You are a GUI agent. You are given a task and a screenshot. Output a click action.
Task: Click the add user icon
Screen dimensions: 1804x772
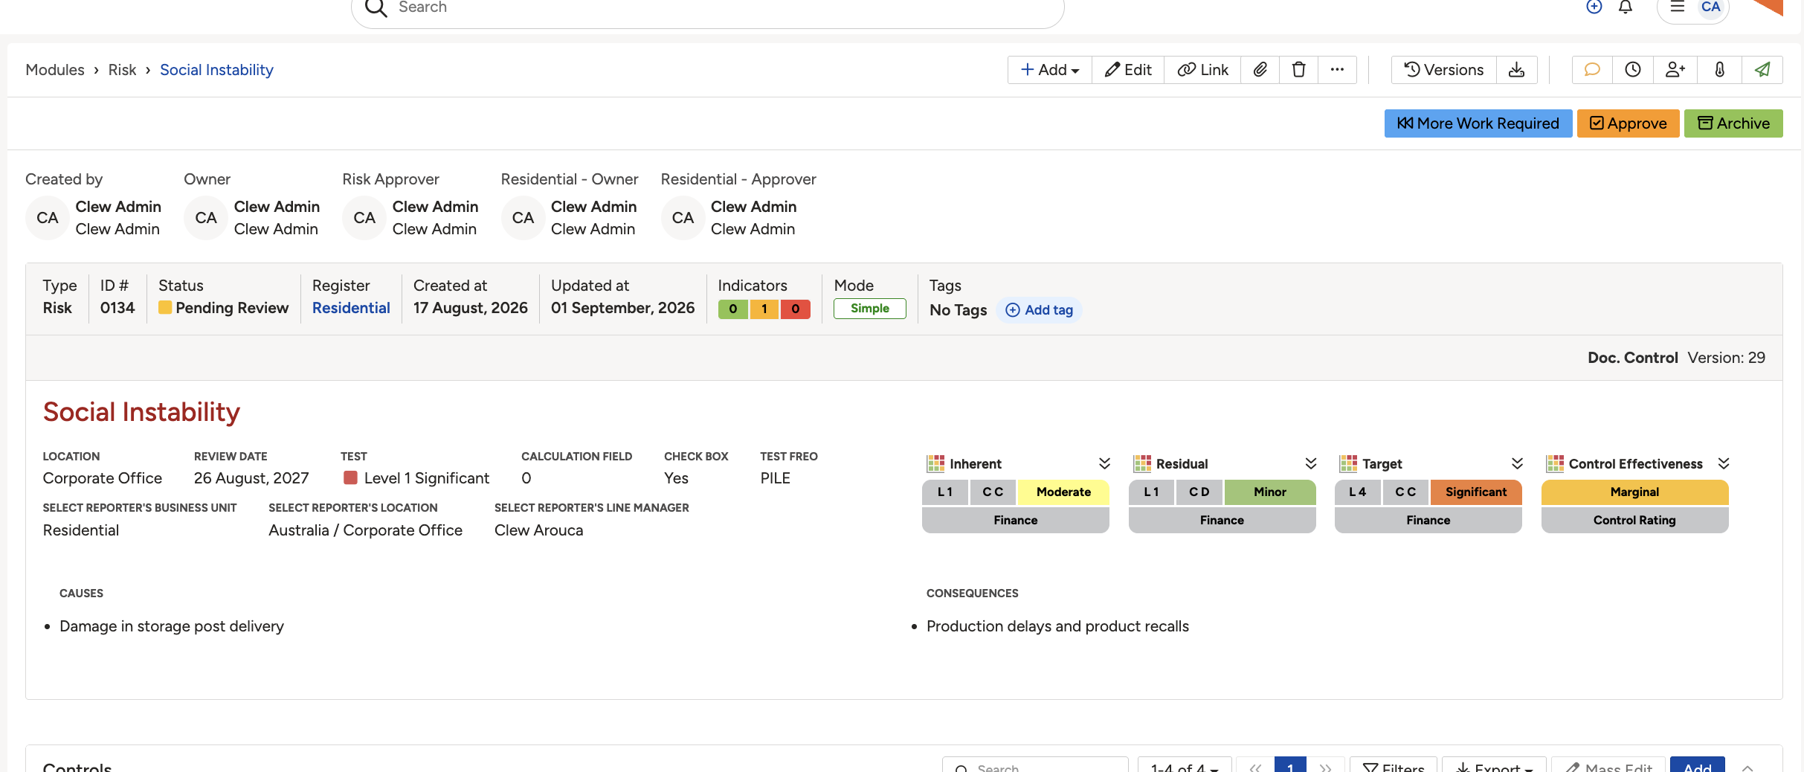click(x=1675, y=70)
